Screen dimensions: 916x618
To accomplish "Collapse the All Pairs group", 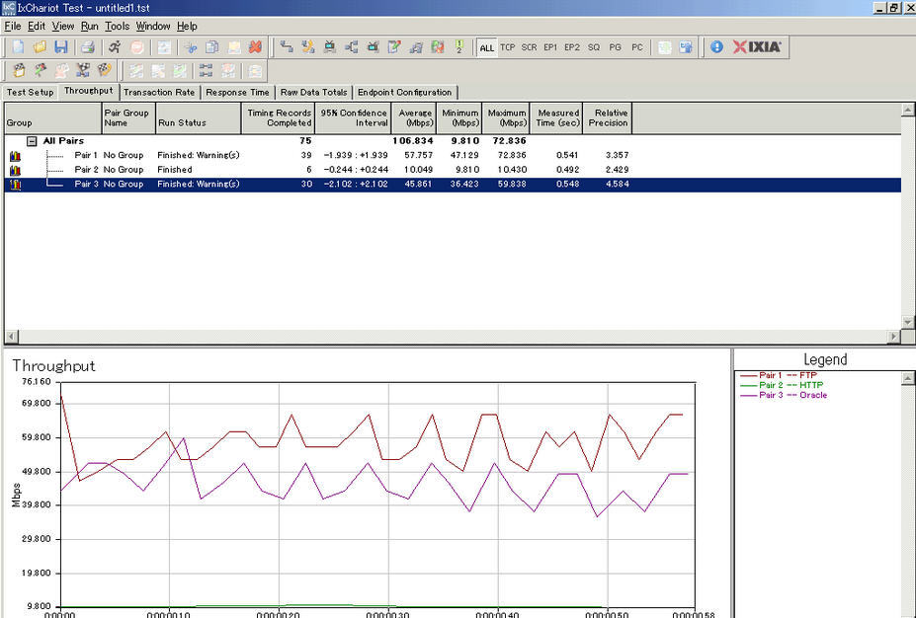I will 32,140.
